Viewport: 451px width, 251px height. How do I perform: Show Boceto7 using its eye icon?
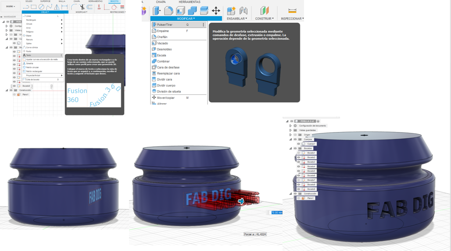tap(299, 180)
